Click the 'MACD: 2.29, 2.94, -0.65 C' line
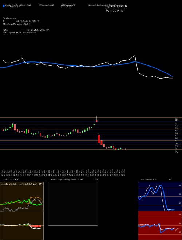Image resolution: width=182 pixels, height=240 pixels. (16, 24)
